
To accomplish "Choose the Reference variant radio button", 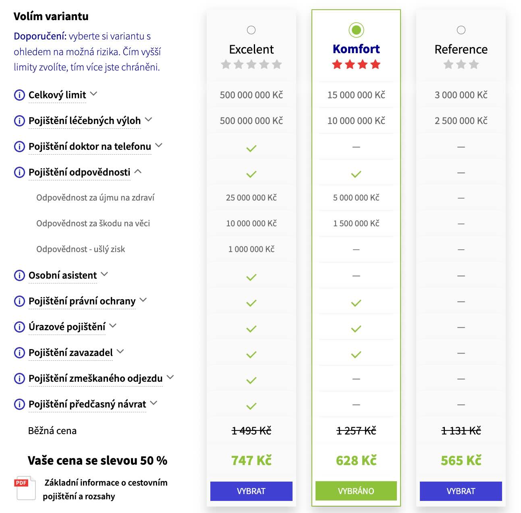I will point(461,30).
